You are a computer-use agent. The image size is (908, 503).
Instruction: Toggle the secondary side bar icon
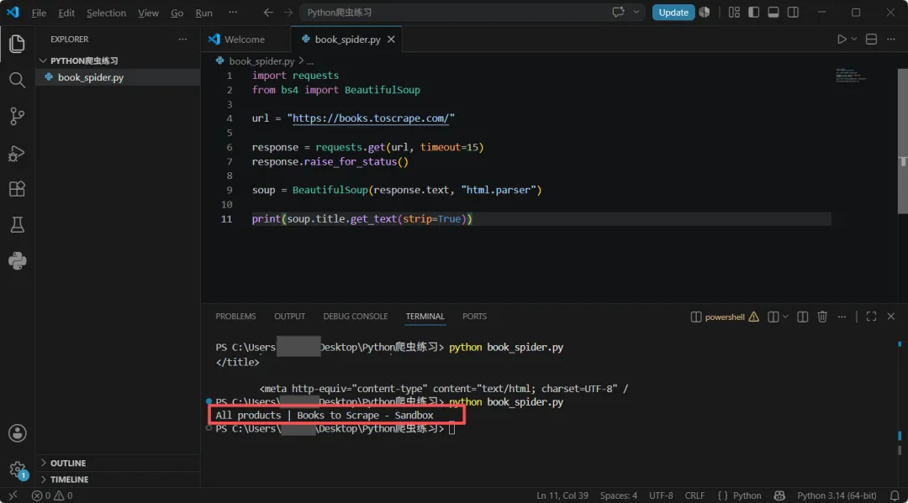click(x=793, y=12)
